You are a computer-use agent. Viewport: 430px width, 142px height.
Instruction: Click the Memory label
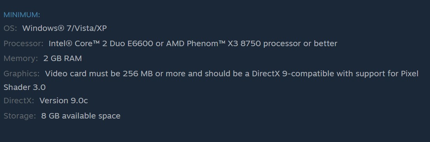[21, 59]
